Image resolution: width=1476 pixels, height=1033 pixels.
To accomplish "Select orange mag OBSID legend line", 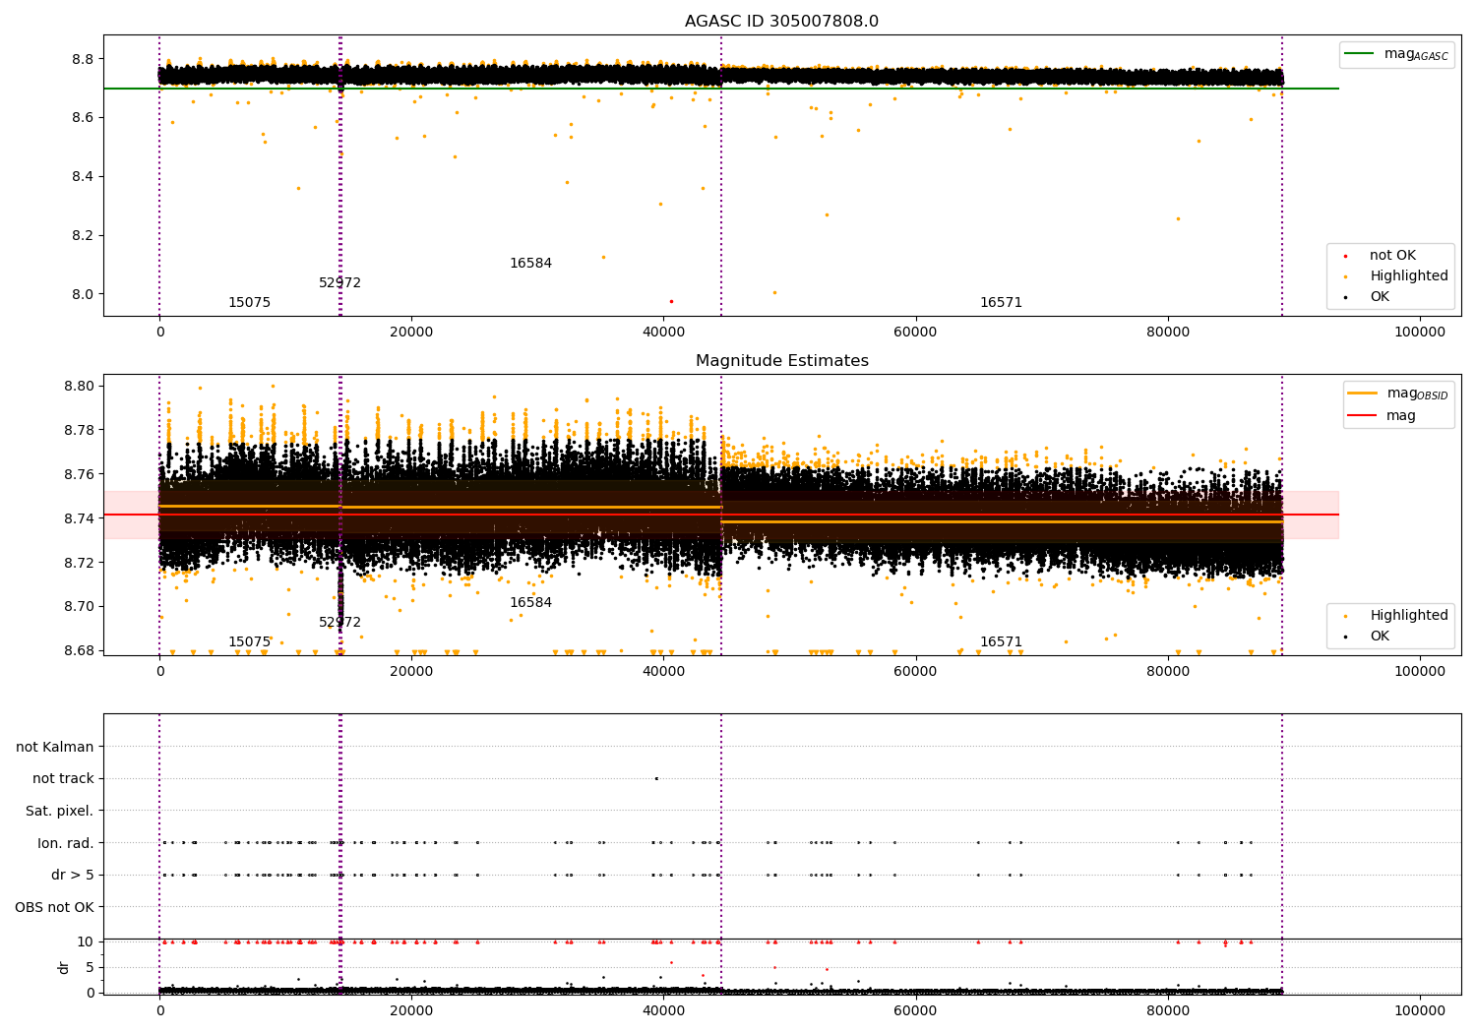I will (1363, 394).
